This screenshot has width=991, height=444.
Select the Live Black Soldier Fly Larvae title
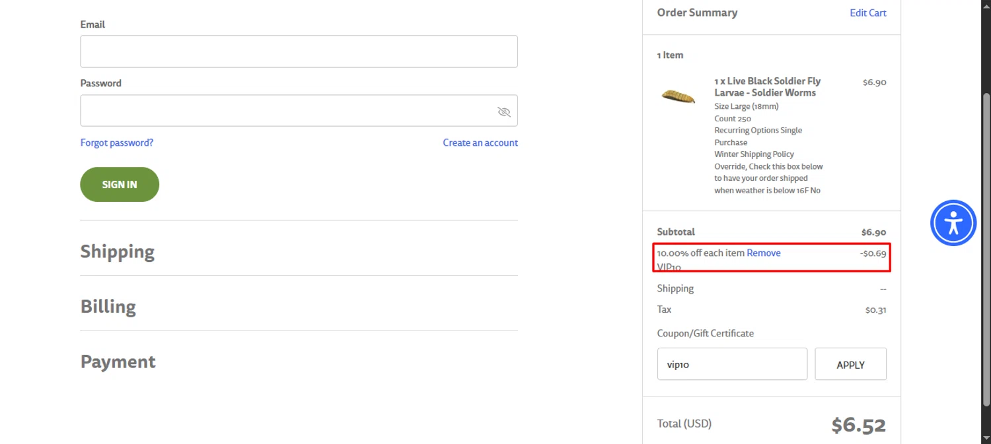click(x=767, y=87)
